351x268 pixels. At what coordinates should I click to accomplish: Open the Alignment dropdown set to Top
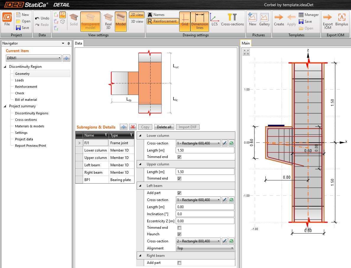pos(205,248)
